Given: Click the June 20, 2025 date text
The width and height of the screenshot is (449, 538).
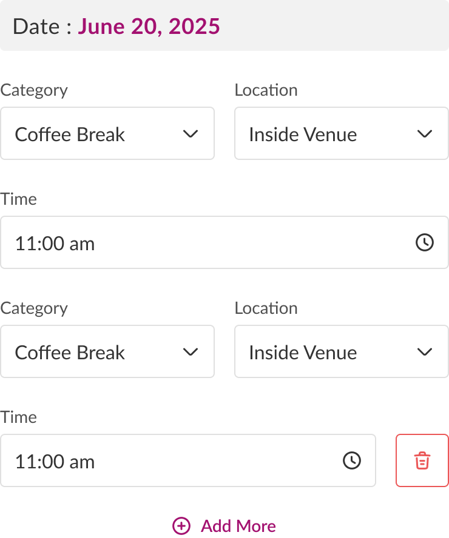Looking at the screenshot, I should pos(149,27).
